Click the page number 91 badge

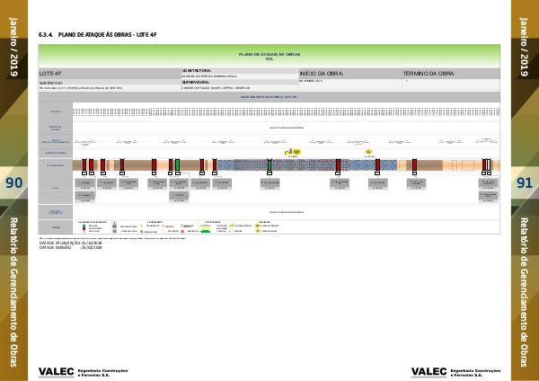[525, 183]
